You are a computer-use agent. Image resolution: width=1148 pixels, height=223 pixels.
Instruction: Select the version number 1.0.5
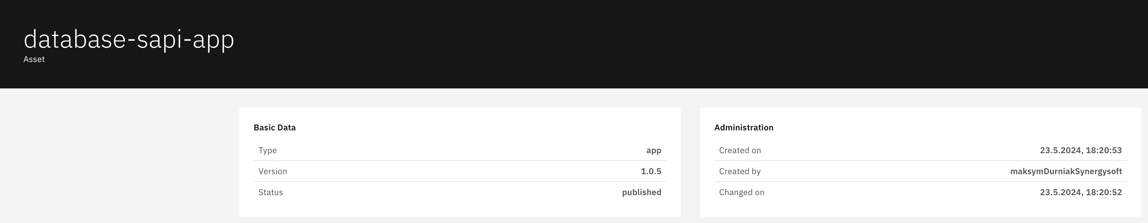pos(651,171)
